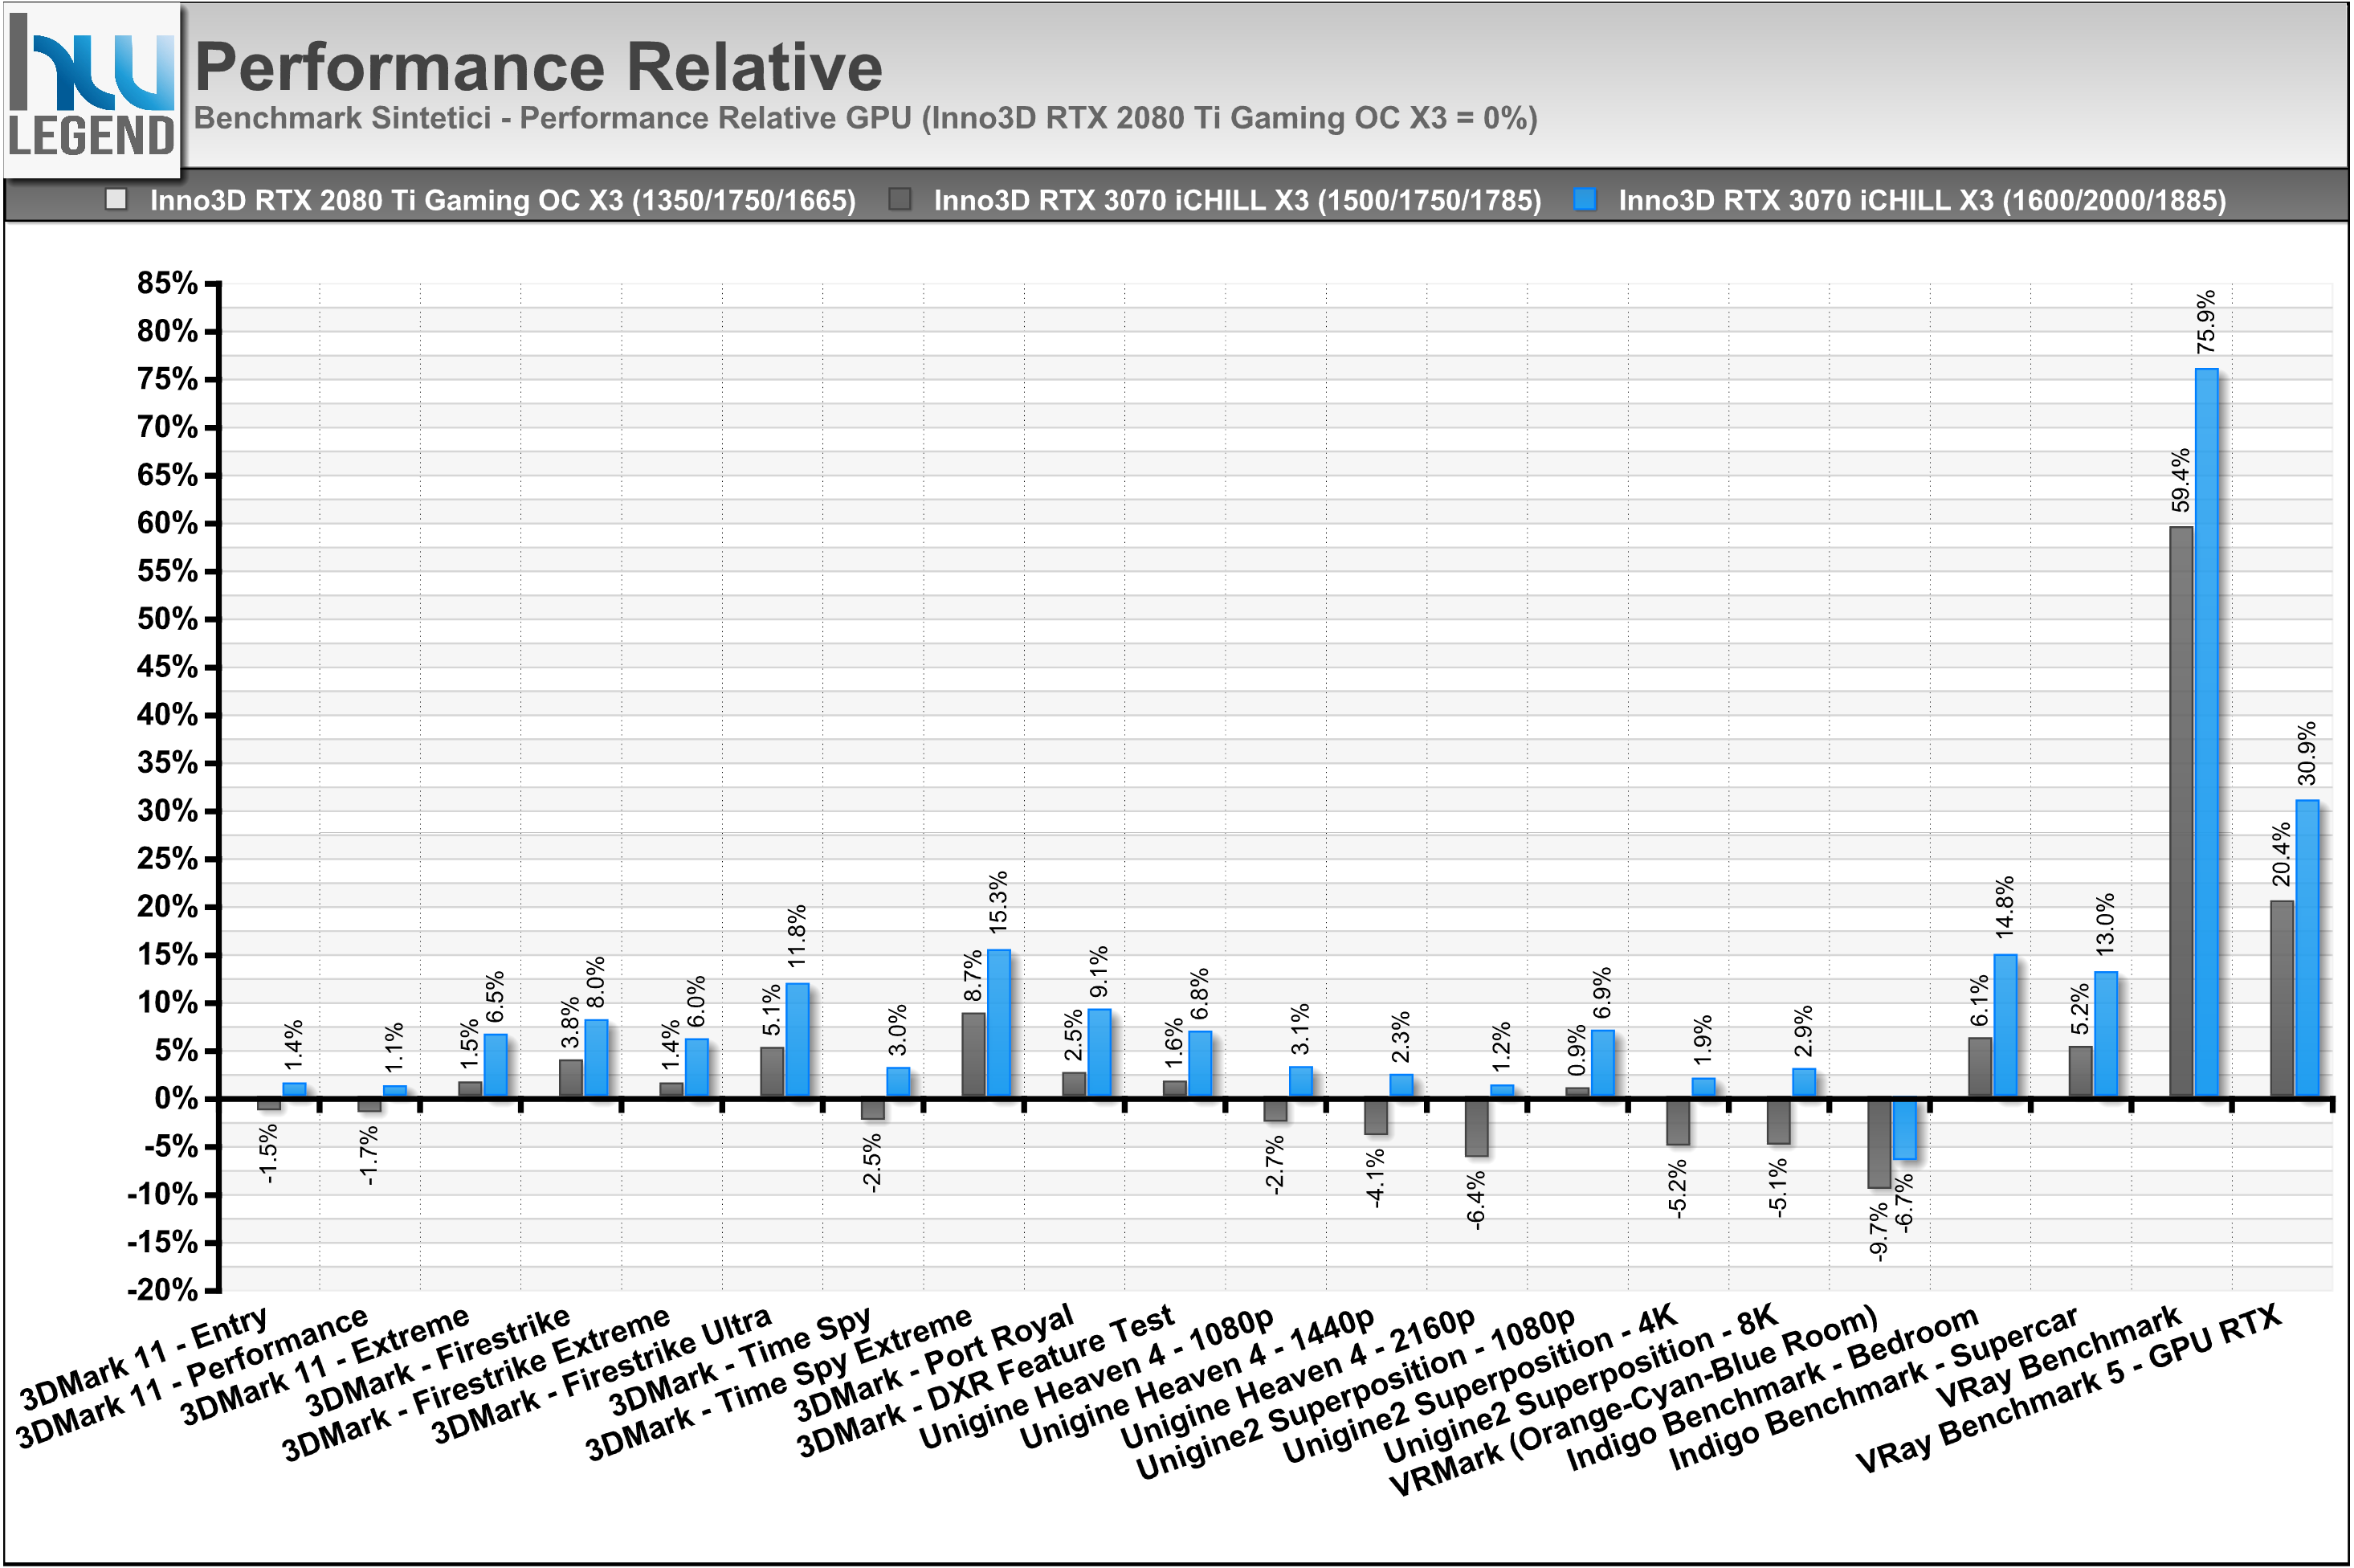
Task: Click the gray Heaven 4 2160p bar at -6.4%
Action: [x=1476, y=1128]
